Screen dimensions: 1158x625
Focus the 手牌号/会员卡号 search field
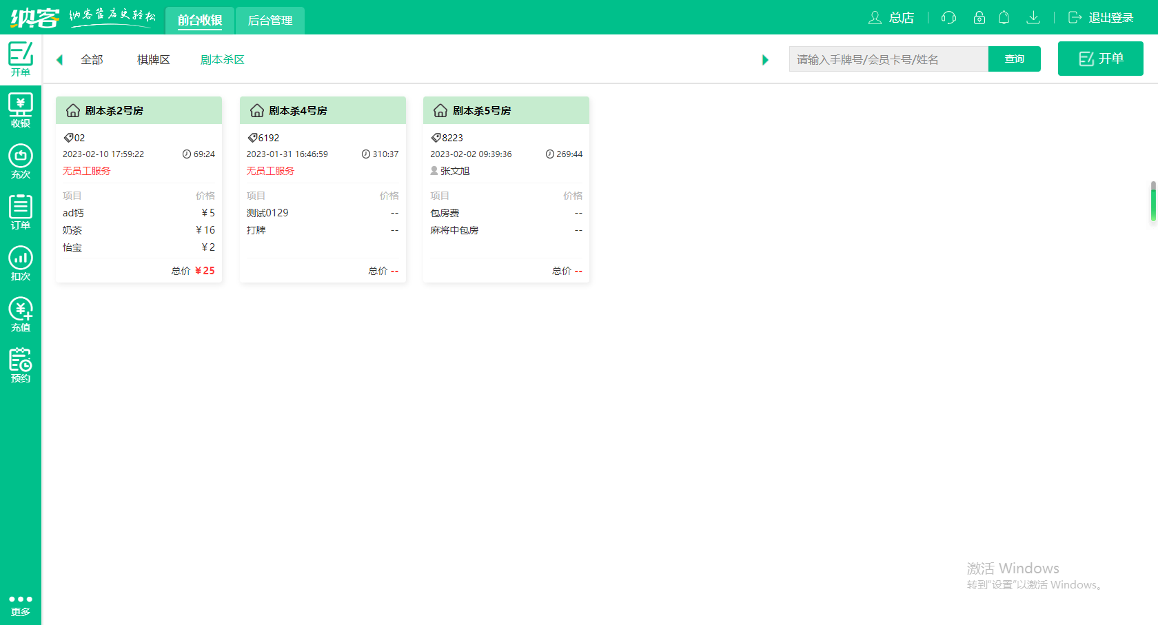point(888,59)
